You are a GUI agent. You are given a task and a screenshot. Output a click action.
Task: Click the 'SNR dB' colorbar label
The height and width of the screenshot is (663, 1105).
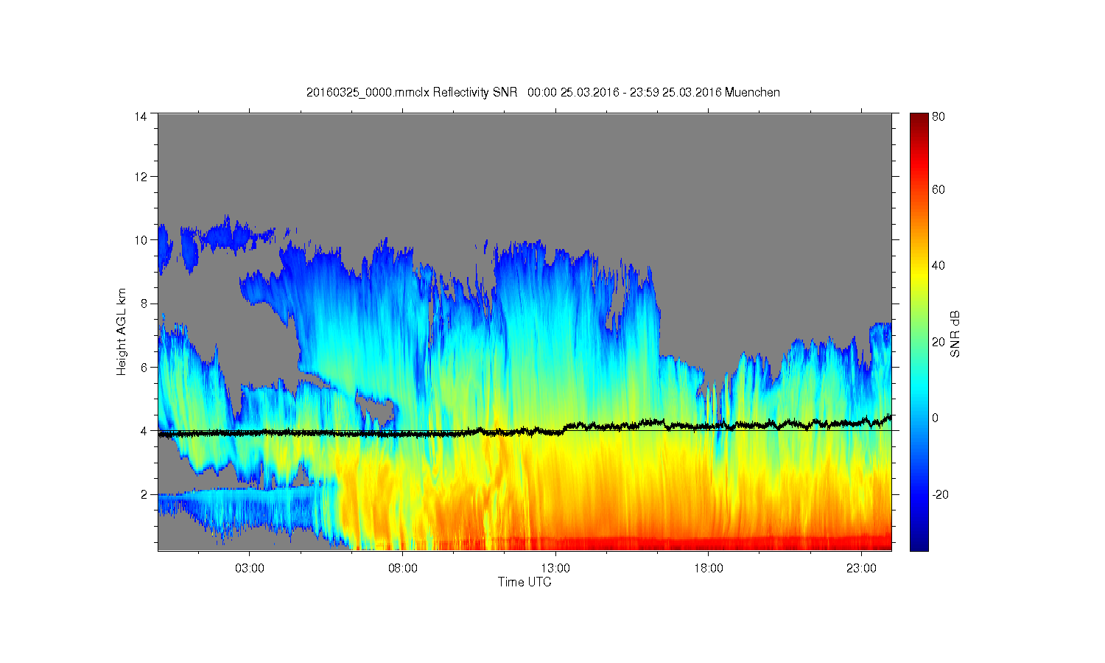pos(955,334)
